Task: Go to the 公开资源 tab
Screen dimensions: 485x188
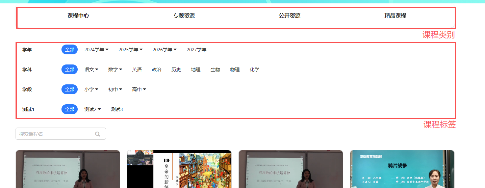Action: click(289, 16)
